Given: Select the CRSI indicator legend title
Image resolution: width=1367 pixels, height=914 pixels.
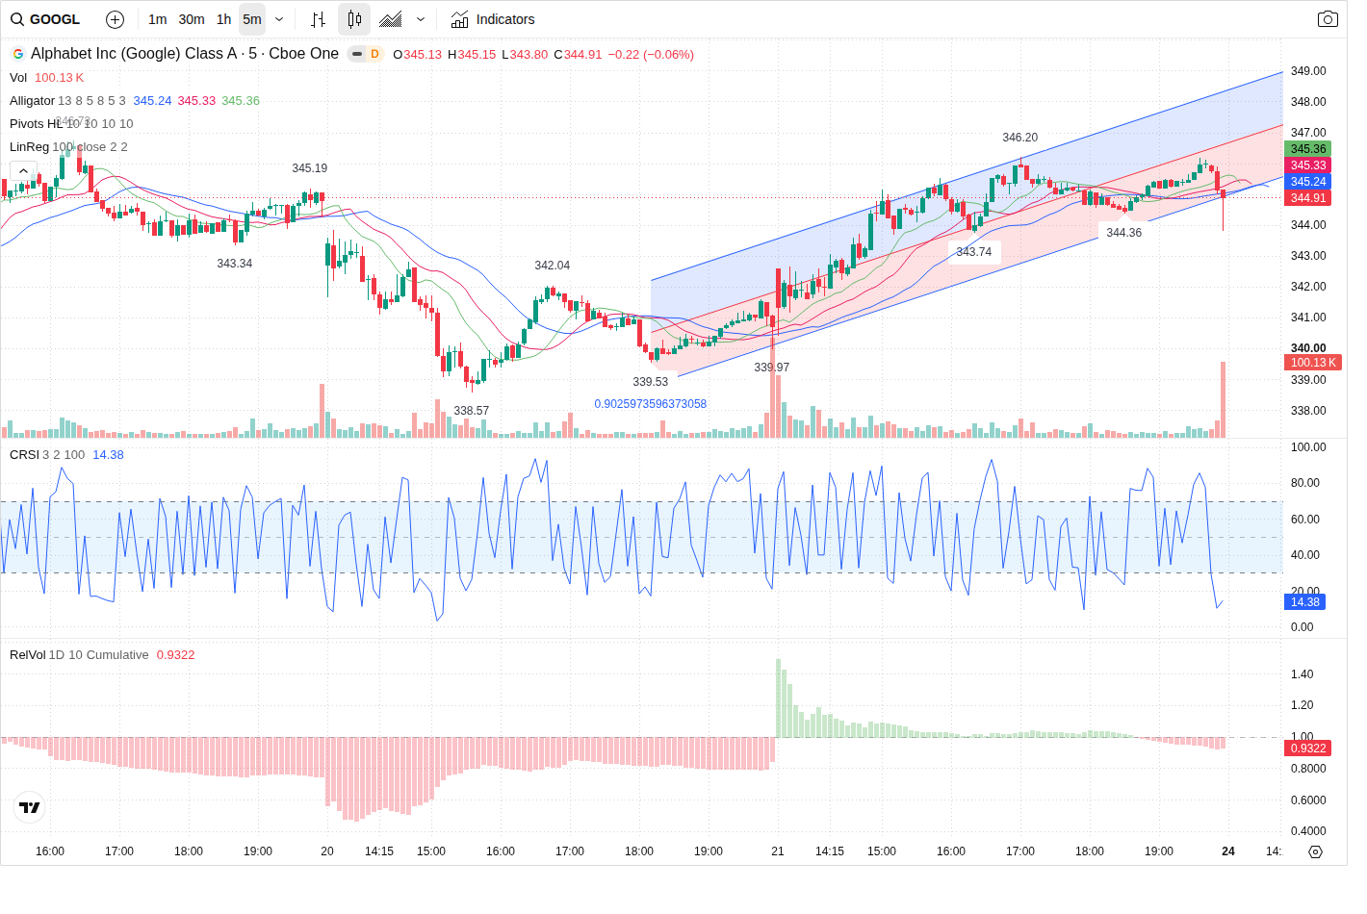Looking at the screenshot, I should (x=24, y=455).
